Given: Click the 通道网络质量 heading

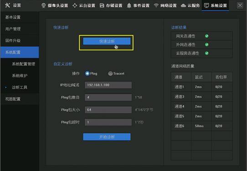Looking at the screenshot, I should point(183,66).
